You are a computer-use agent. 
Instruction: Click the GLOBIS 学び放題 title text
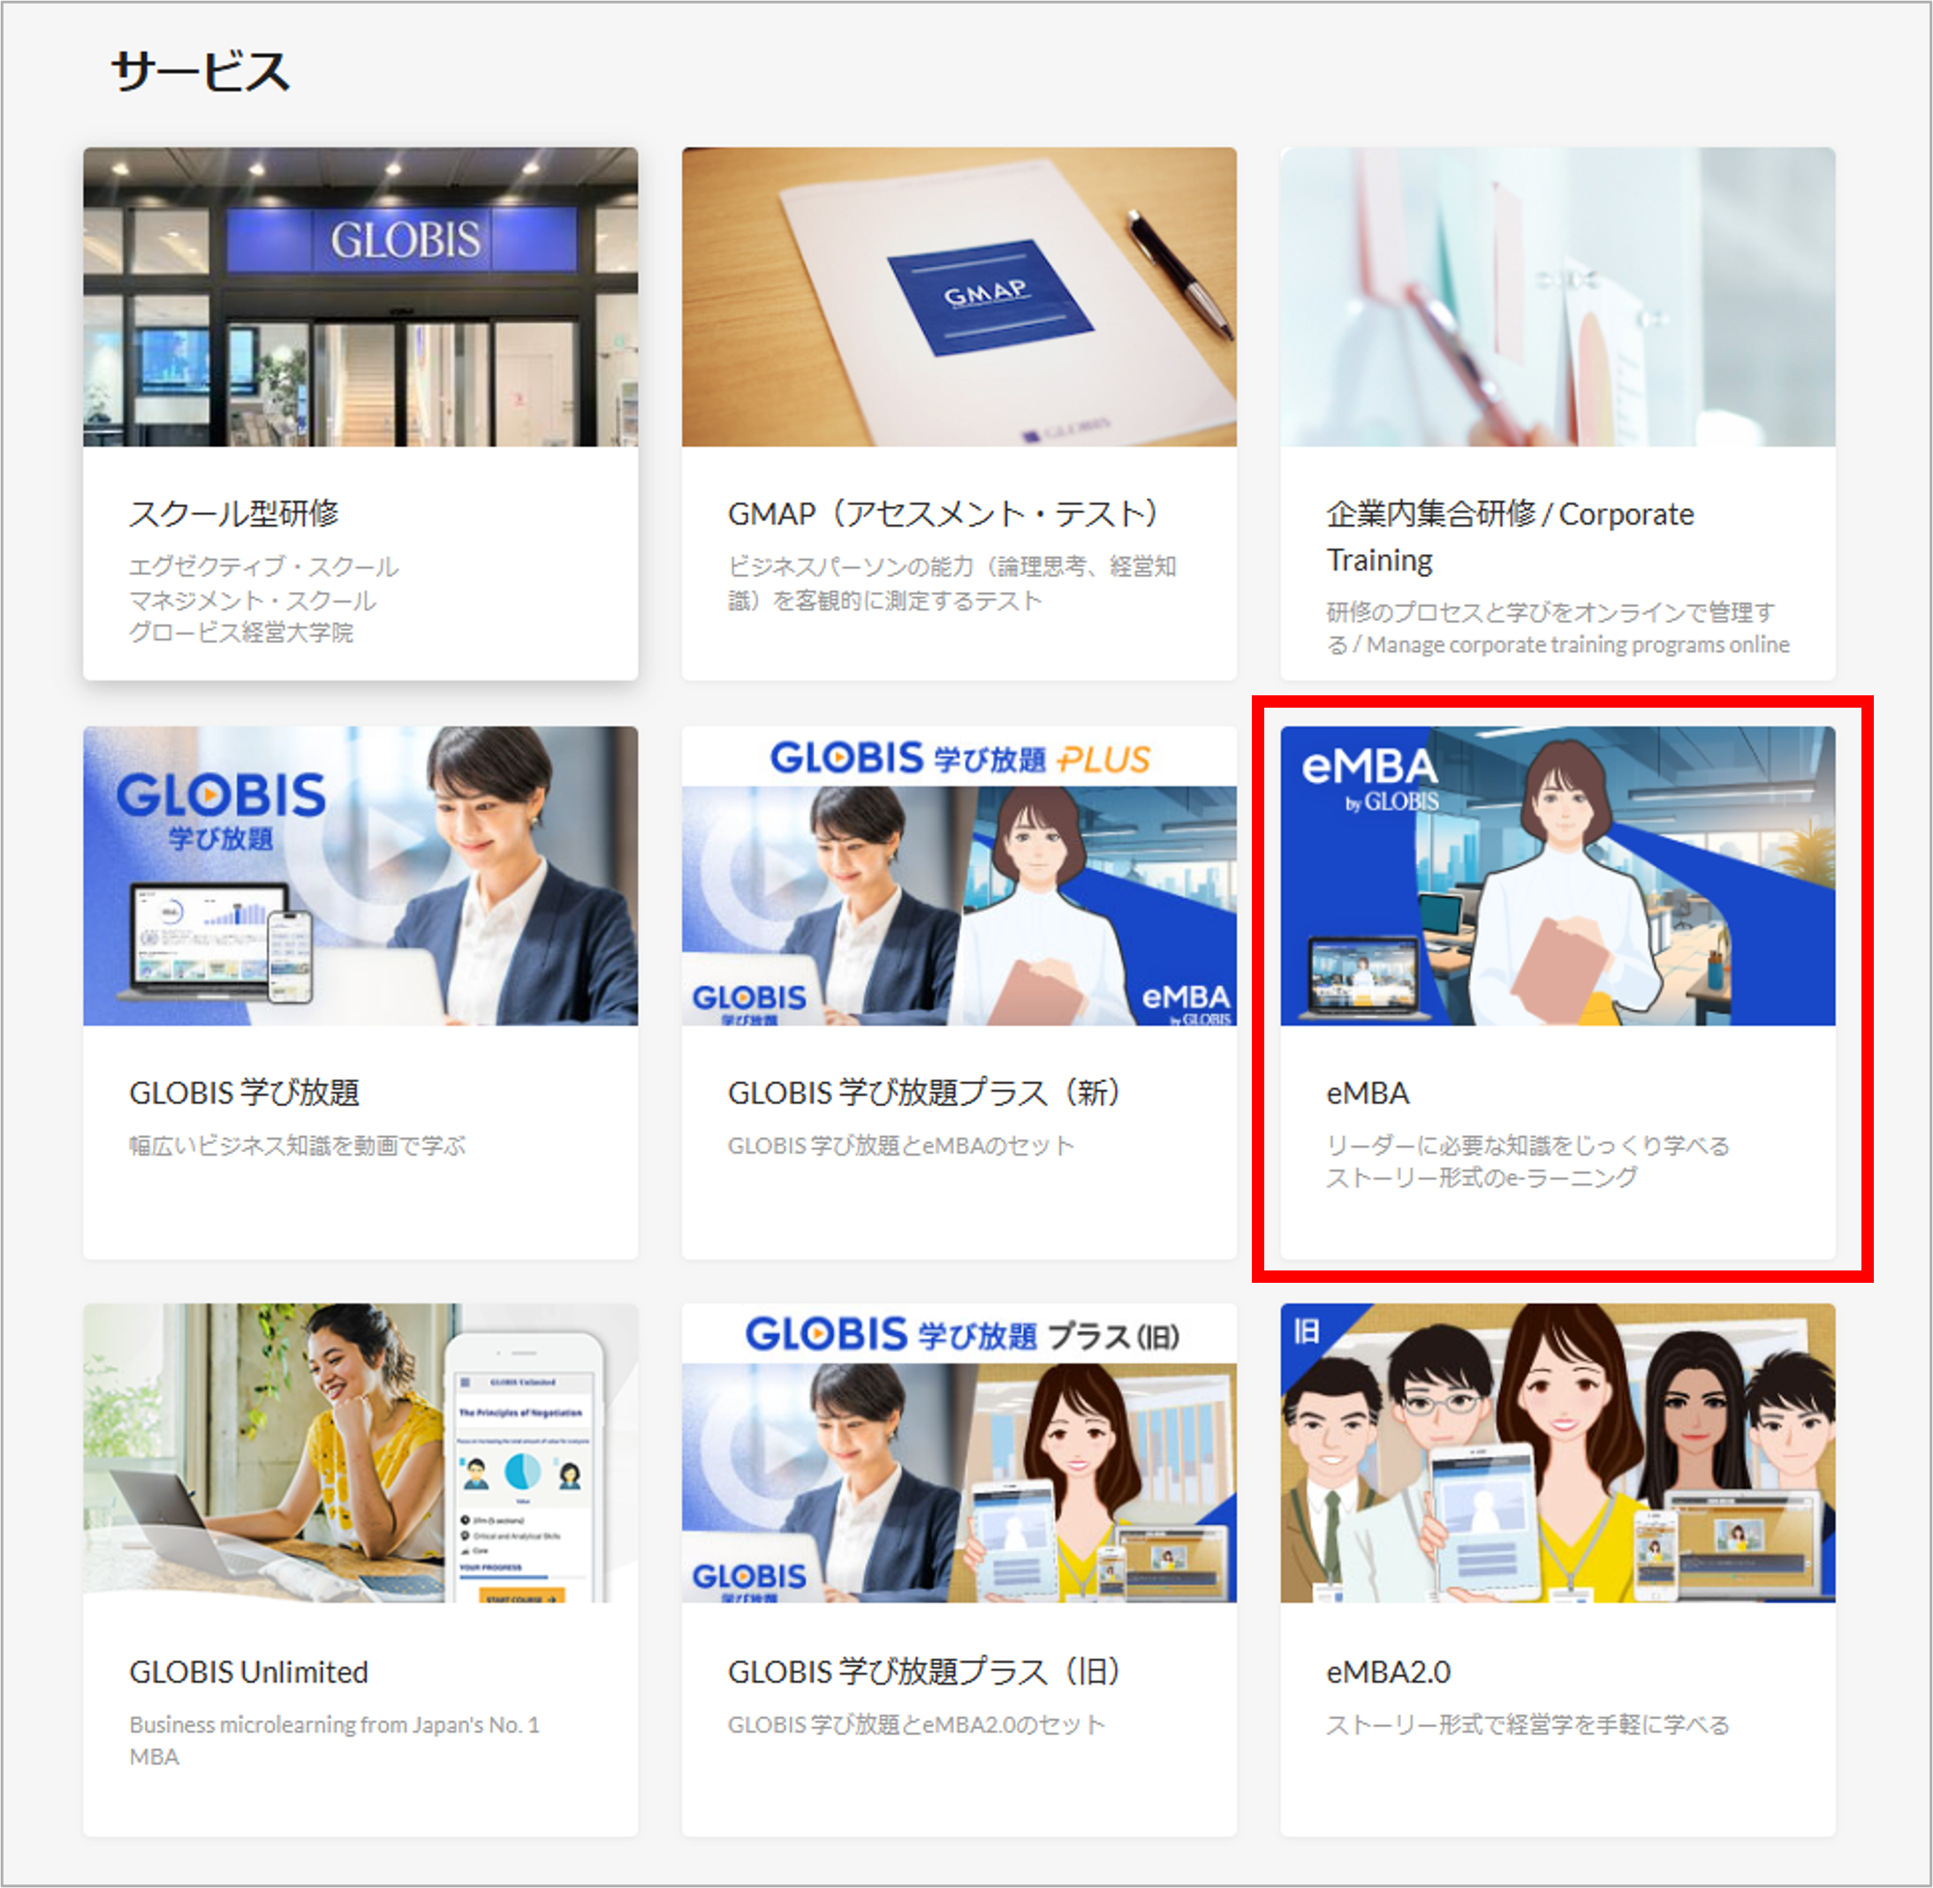point(244,1092)
